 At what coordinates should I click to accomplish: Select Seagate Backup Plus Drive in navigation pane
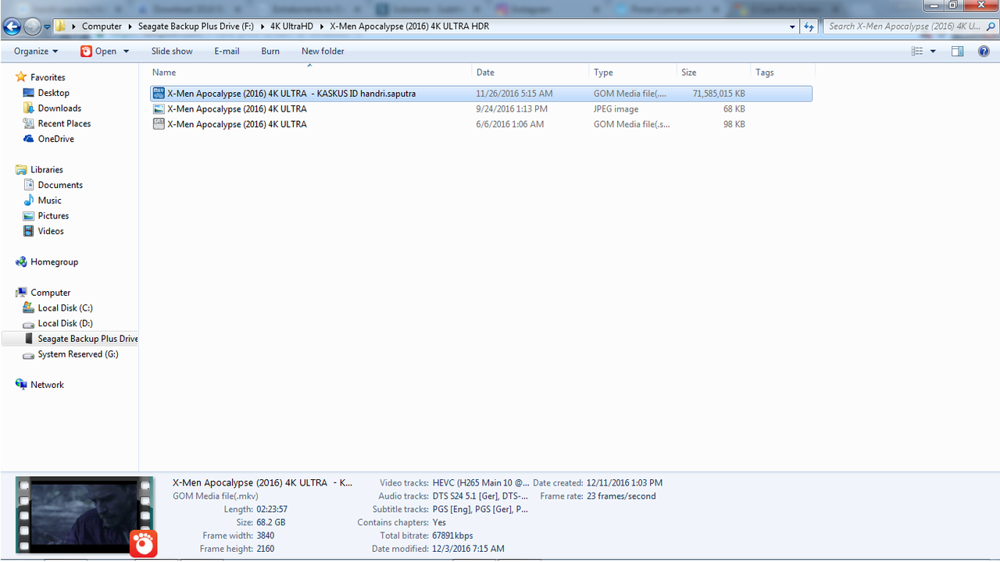point(87,339)
